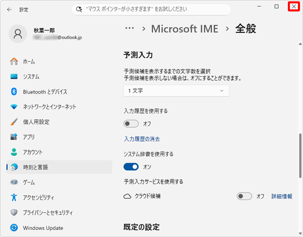Select 時刻と言語 in sidebar

(59, 167)
